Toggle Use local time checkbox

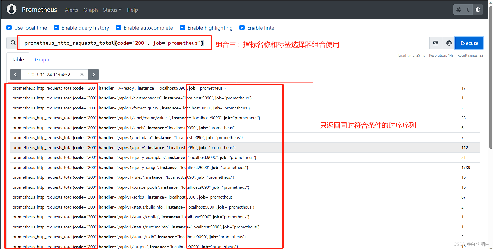(9, 27)
